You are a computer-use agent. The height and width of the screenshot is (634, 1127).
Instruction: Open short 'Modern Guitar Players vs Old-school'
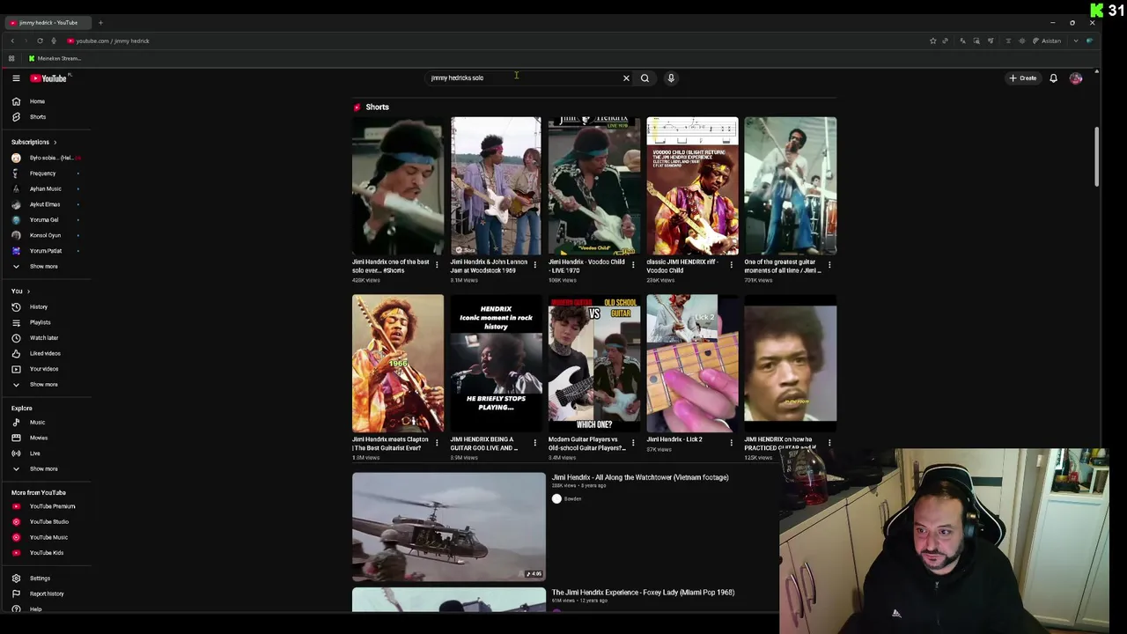pyautogui.click(x=594, y=364)
